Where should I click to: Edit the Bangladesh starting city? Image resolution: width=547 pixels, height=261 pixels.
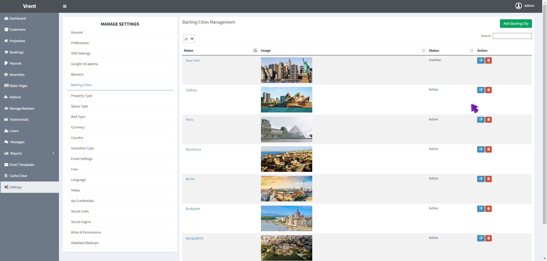[x=481, y=238]
